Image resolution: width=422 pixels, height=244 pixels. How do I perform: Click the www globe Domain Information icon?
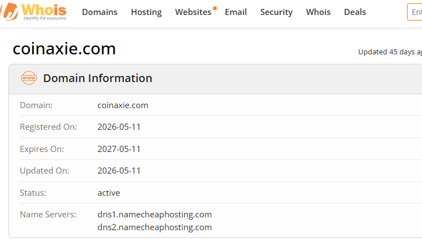coord(29,78)
